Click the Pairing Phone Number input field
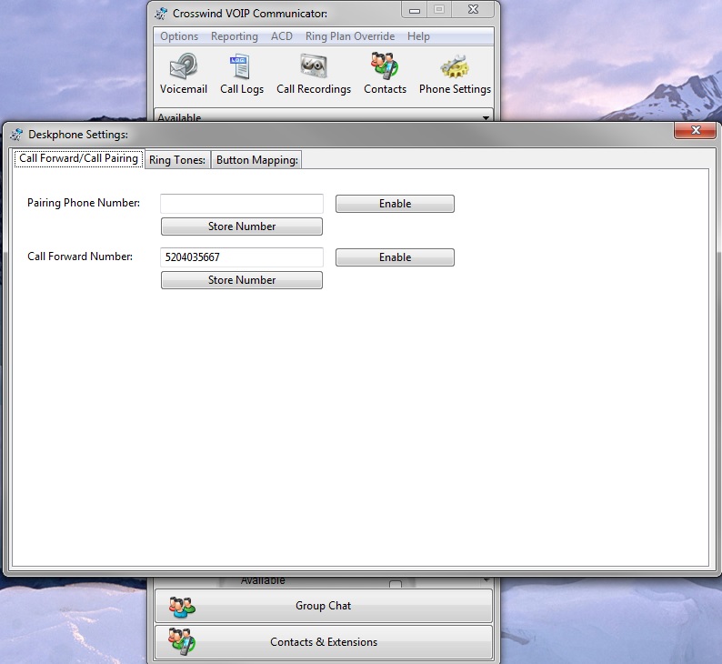The image size is (722, 664). pos(242,204)
